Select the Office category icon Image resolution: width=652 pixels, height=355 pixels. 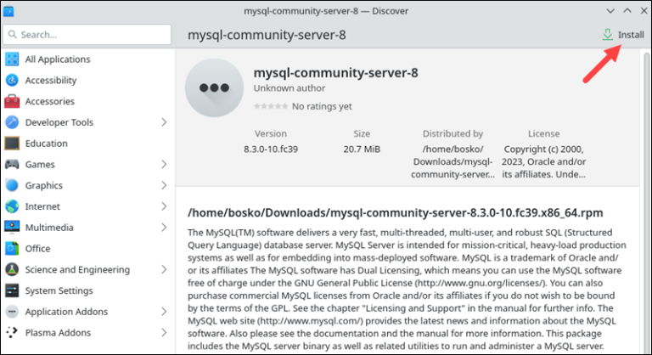tap(12, 249)
